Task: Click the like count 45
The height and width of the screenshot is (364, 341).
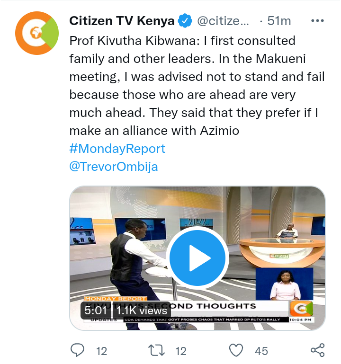Action: point(261,351)
